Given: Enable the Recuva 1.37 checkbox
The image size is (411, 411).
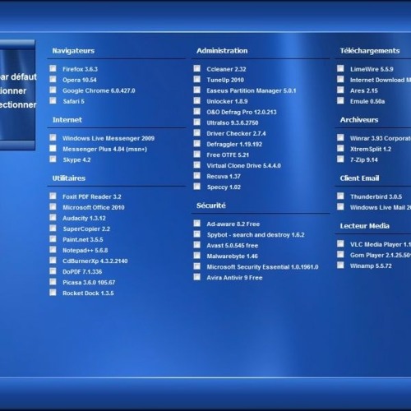Looking at the screenshot, I should pos(197,176).
